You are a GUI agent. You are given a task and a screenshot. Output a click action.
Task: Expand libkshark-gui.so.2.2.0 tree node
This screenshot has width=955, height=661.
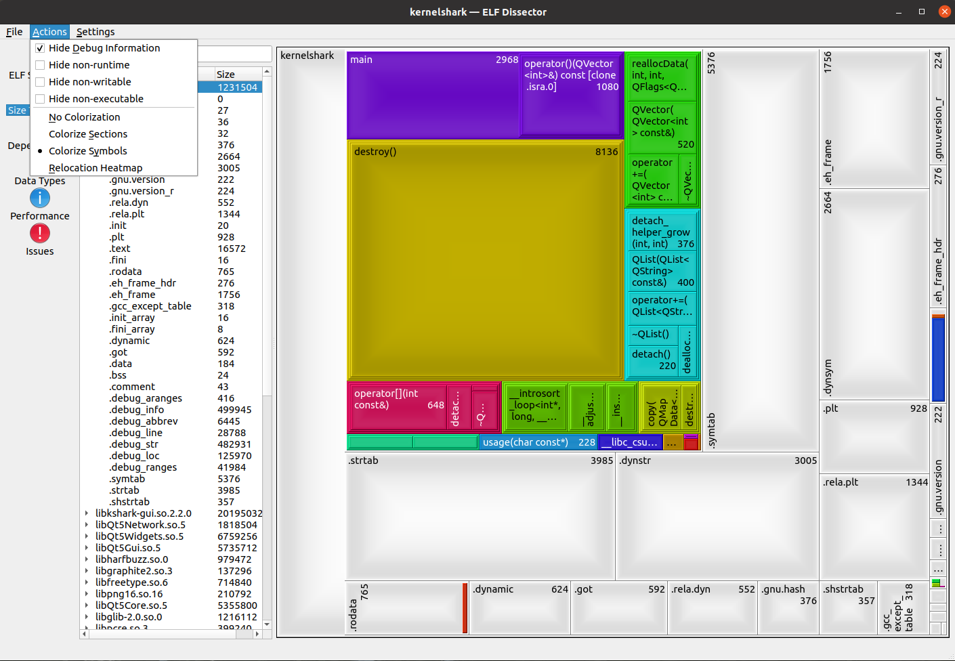87,513
